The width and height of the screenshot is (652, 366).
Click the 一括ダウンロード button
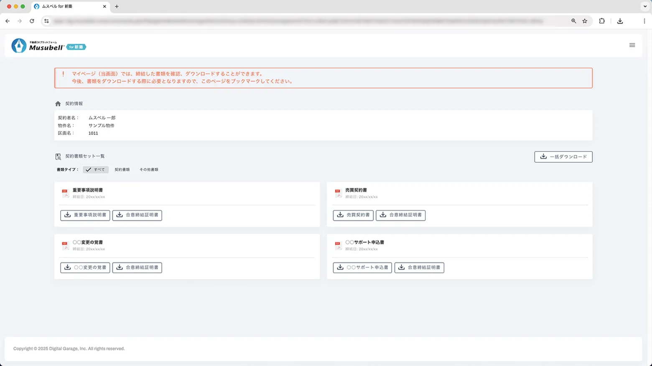coord(563,156)
